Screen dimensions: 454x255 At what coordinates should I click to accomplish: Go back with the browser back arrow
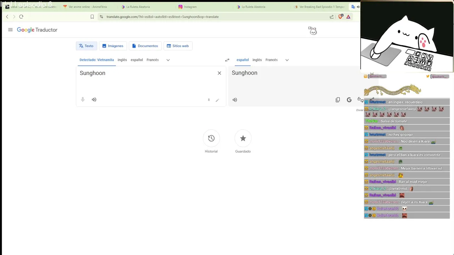(7, 17)
